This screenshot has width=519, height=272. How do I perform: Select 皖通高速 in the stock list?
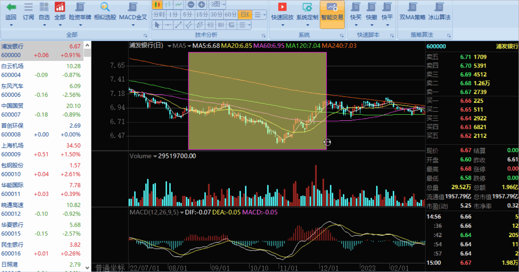42,209
